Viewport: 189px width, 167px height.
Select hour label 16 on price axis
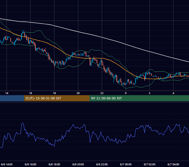(x=31, y=93)
